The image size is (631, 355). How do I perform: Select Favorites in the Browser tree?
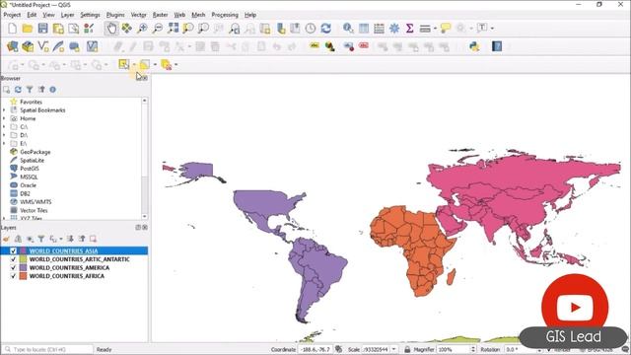[x=31, y=102]
